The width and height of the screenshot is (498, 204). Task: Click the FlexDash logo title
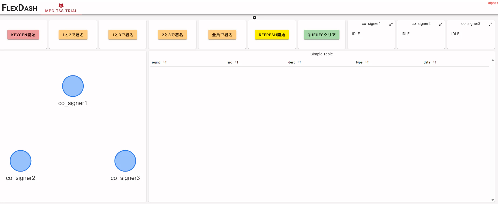(19, 8)
